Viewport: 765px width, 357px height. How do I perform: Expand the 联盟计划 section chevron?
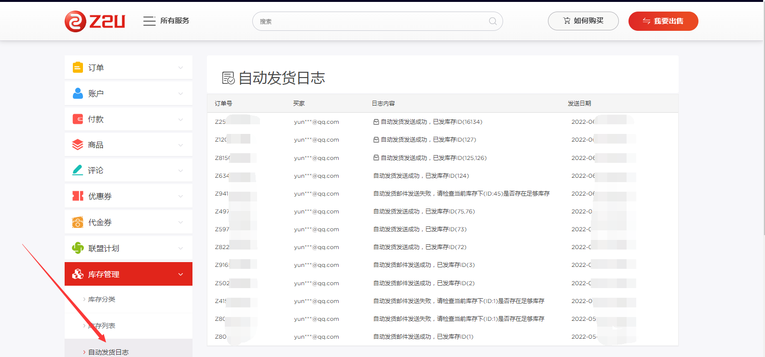click(180, 248)
